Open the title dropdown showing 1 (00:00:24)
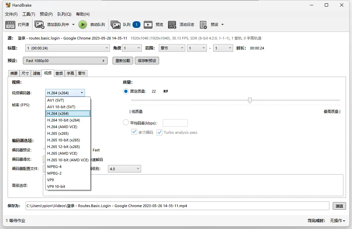The height and width of the screenshot is (229, 352). pos(67,48)
